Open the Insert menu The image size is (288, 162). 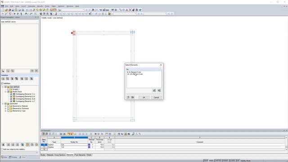pyautogui.click(x=23, y=6)
